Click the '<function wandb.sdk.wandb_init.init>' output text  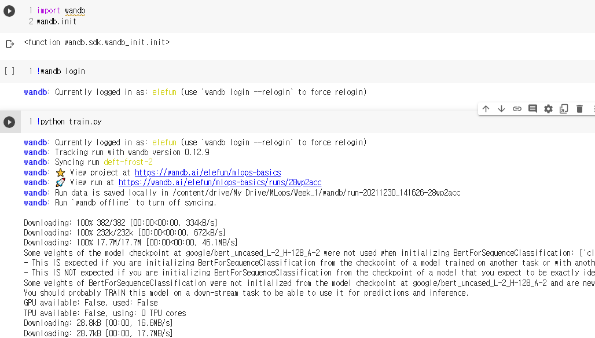coord(97,42)
